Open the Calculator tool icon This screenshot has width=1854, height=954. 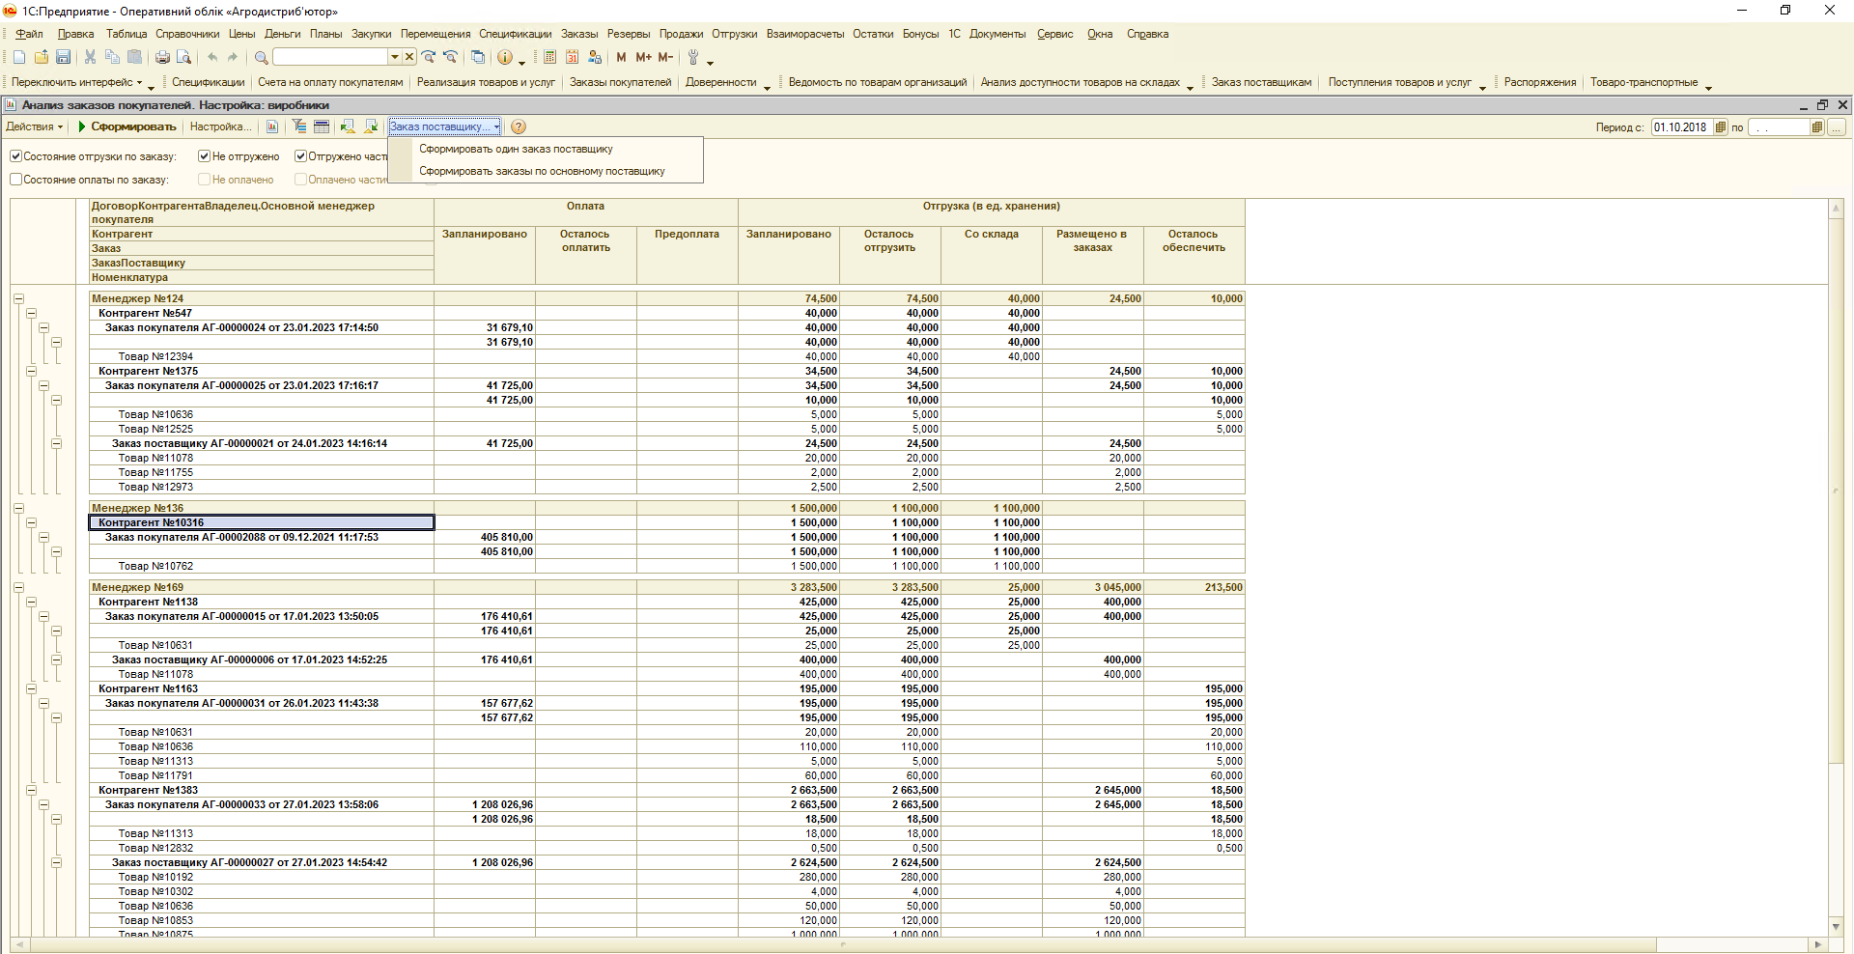(549, 58)
